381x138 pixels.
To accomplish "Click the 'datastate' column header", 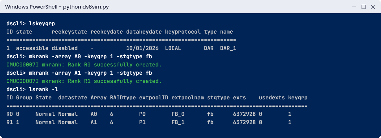I will point(73,98).
